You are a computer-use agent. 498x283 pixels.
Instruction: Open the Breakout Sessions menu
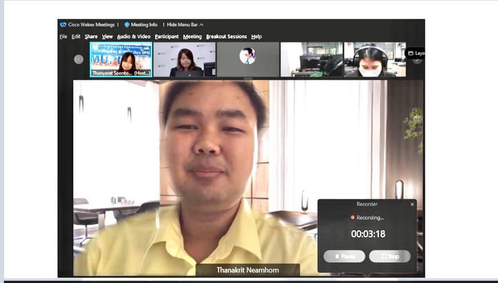coord(227,37)
